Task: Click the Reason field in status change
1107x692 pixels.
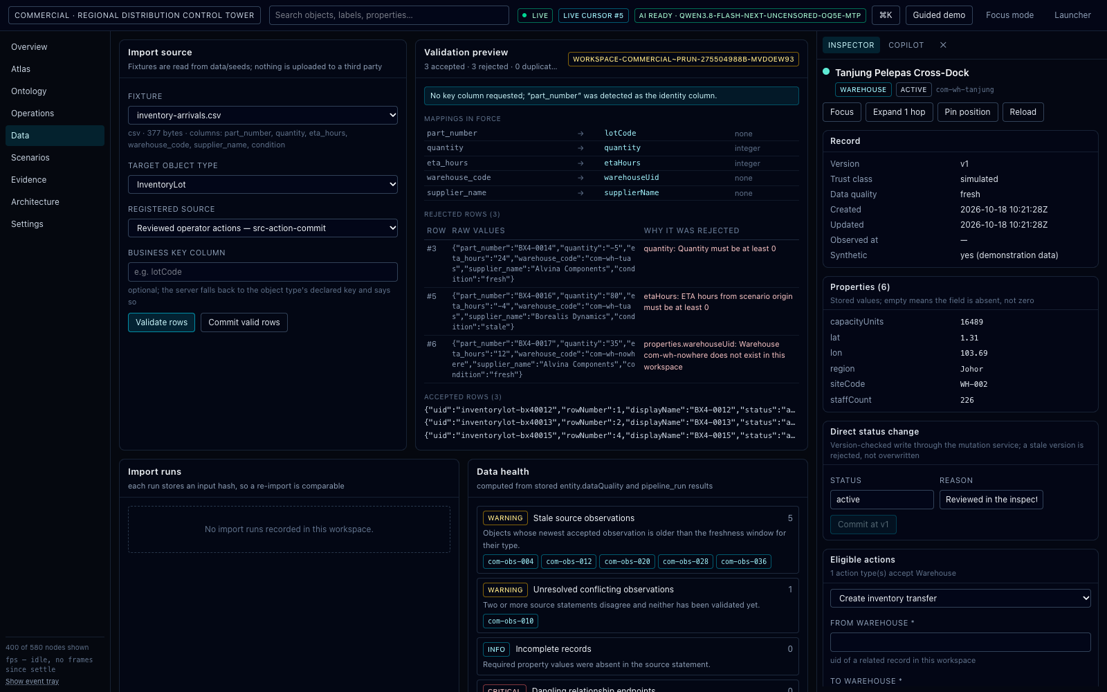Action: coord(991,500)
